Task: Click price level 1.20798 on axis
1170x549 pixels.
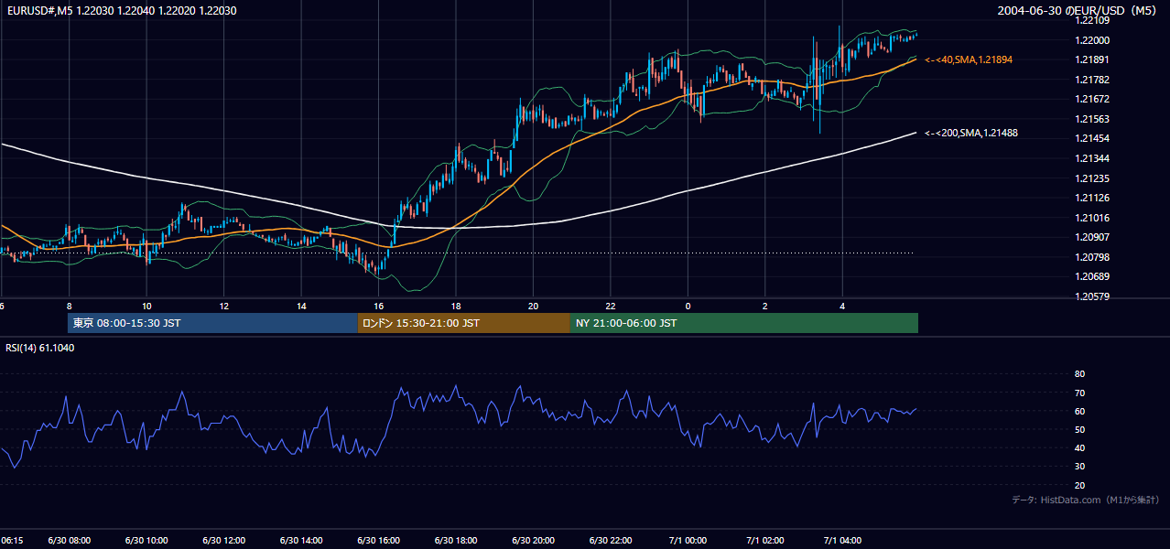Action: 1092,257
